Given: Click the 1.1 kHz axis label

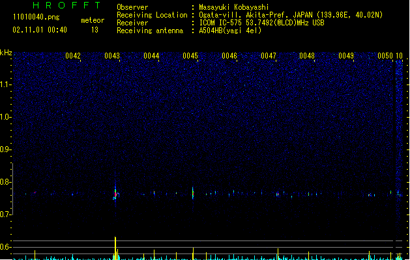Looking at the screenshot, I should pos(6,84).
